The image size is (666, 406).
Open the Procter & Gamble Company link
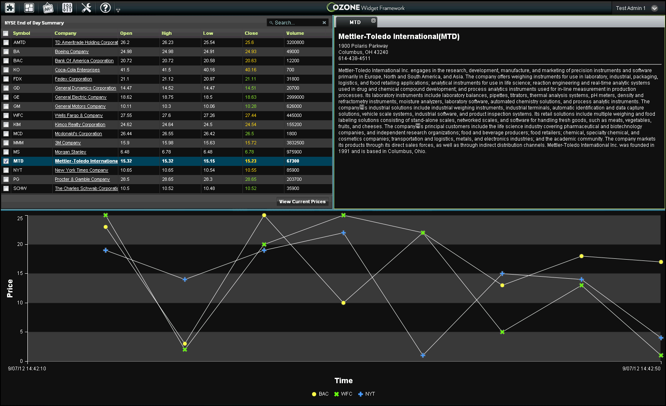click(x=82, y=179)
